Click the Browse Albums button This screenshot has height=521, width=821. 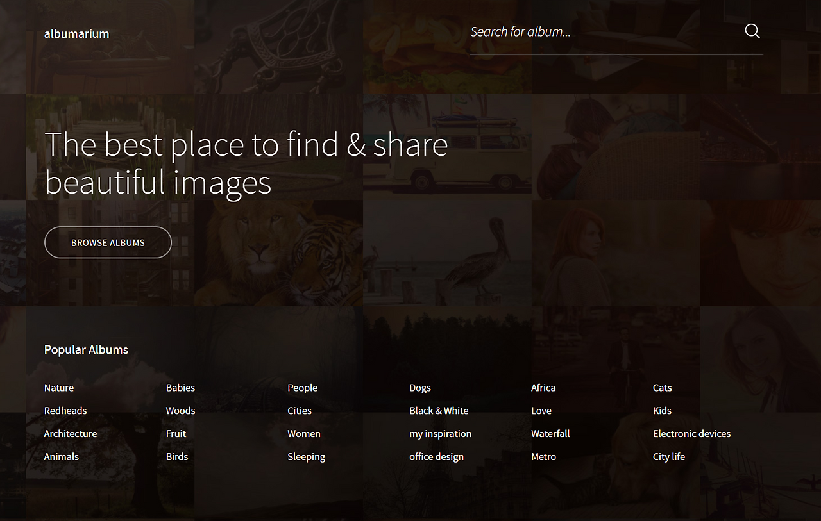point(108,242)
